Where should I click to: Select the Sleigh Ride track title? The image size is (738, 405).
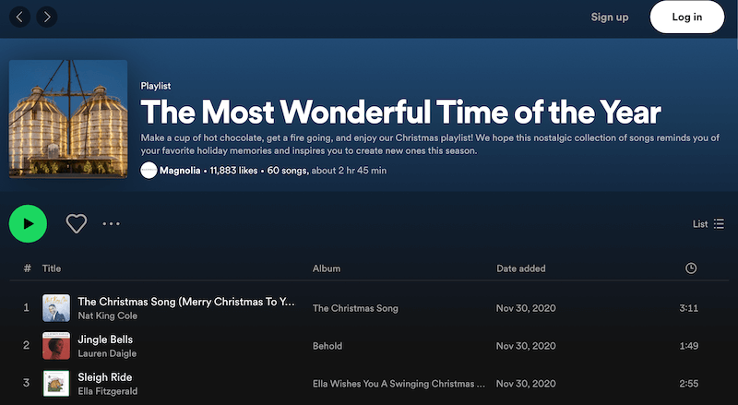pyautogui.click(x=105, y=377)
